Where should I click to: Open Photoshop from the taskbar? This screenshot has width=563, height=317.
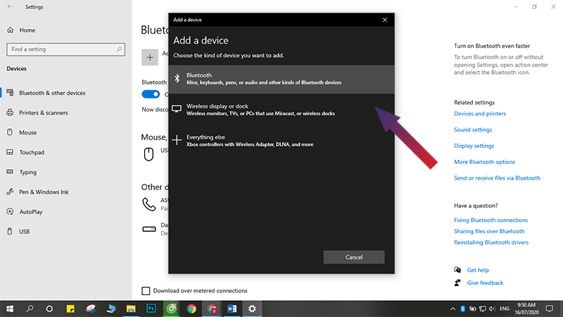(x=151, y=309)
